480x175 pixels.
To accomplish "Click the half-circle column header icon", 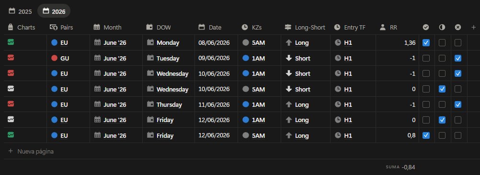I will (x=442, y=27).
